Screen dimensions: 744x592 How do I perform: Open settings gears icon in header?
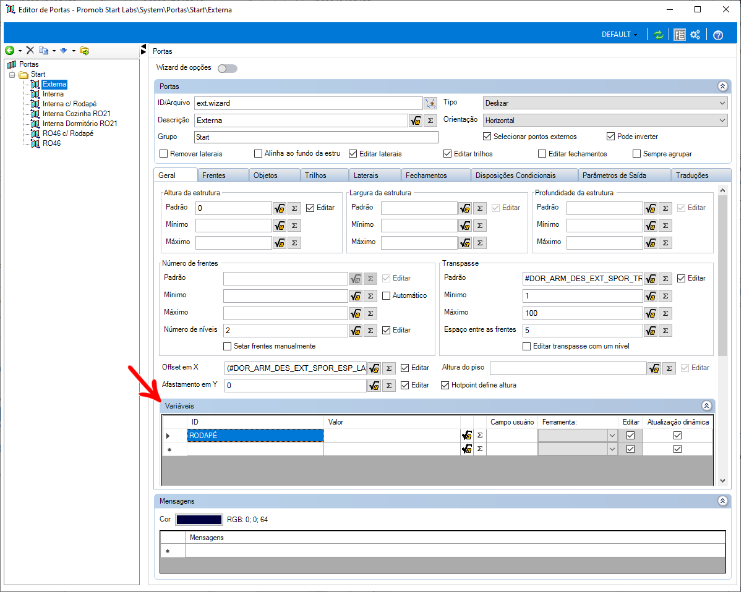coord(695,35)
